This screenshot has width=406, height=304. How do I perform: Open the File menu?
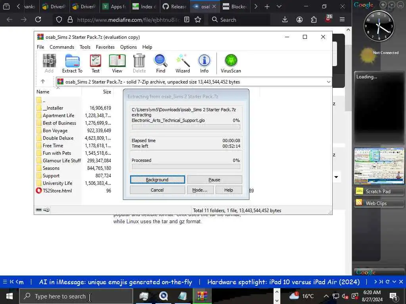pos(40,47)
